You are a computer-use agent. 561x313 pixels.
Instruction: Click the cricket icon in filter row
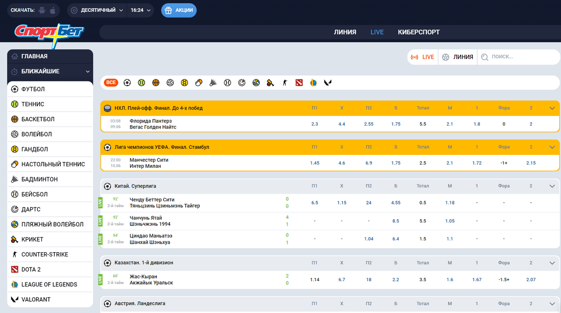click(270, 82)
